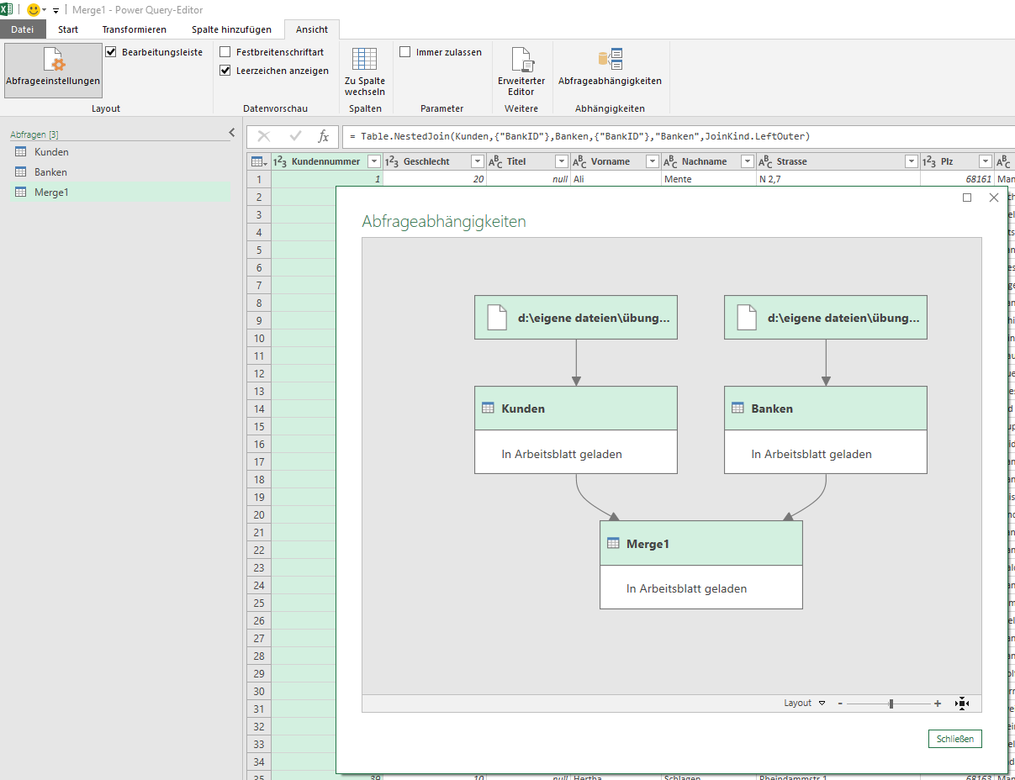1015x780 pixels.
Task: Open the Datei menu
Action: pos(23,29)
